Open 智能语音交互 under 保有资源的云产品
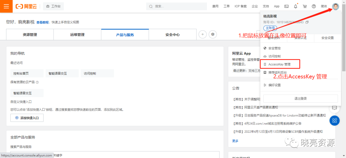The height and width of the screenshot is (158, 346). 27,93
